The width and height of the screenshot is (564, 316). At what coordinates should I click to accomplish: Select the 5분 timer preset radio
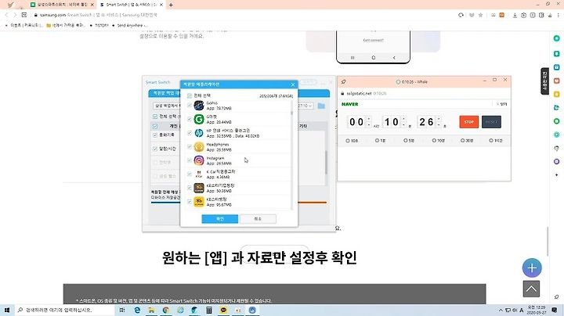pos(406,141)
